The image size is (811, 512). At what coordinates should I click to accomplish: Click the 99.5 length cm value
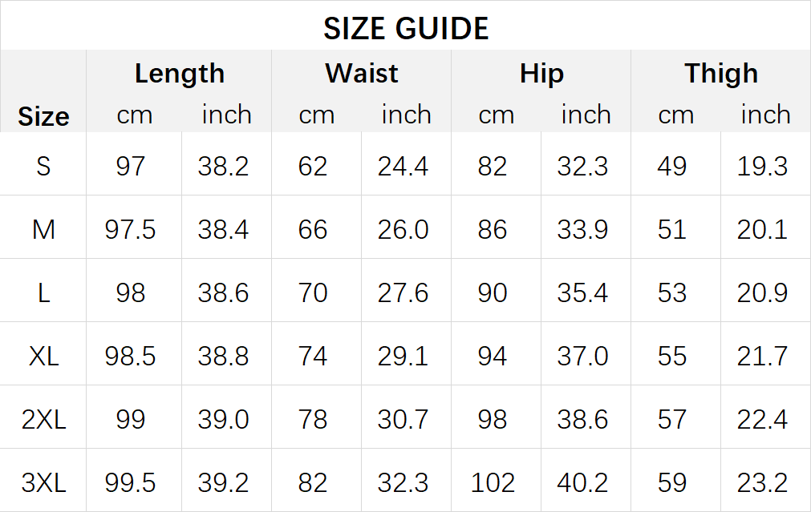pos(130,482)
